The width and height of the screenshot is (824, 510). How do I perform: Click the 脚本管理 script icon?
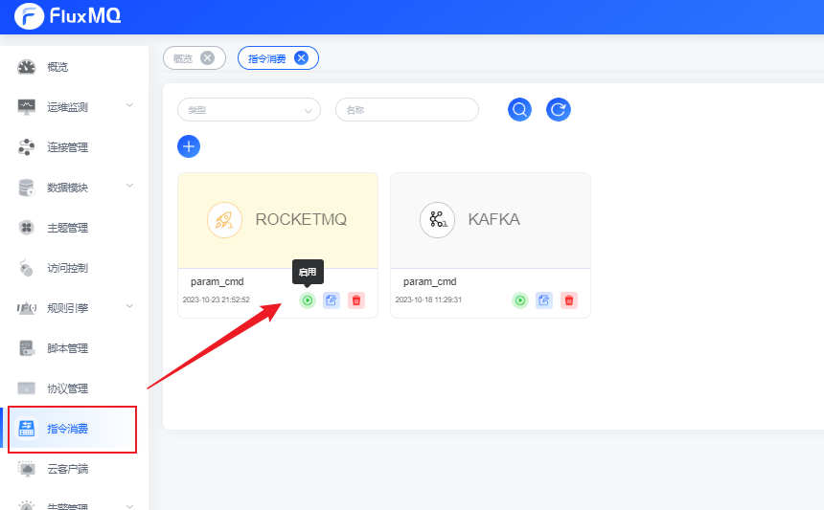(x=26, y=348)
